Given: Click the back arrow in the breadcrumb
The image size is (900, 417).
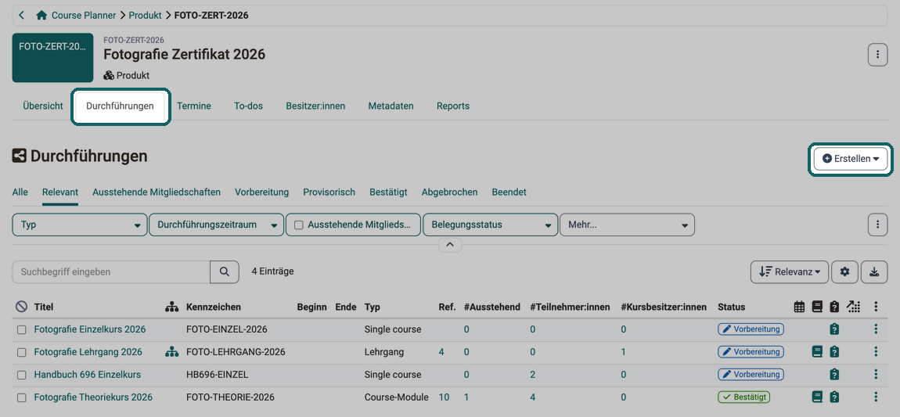Looking at the screenshot, I should [x=21, y=16].
